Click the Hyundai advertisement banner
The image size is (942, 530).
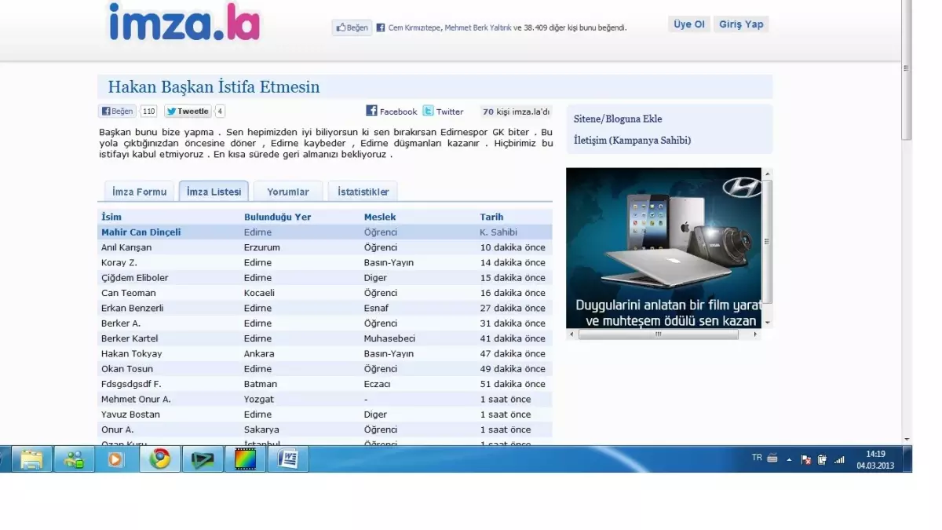coord(663,247)
